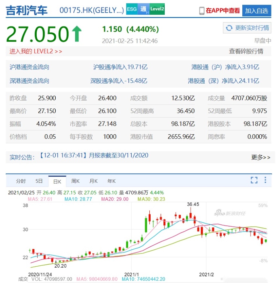Click the 52周最低 value 9.975

(259, 111)
